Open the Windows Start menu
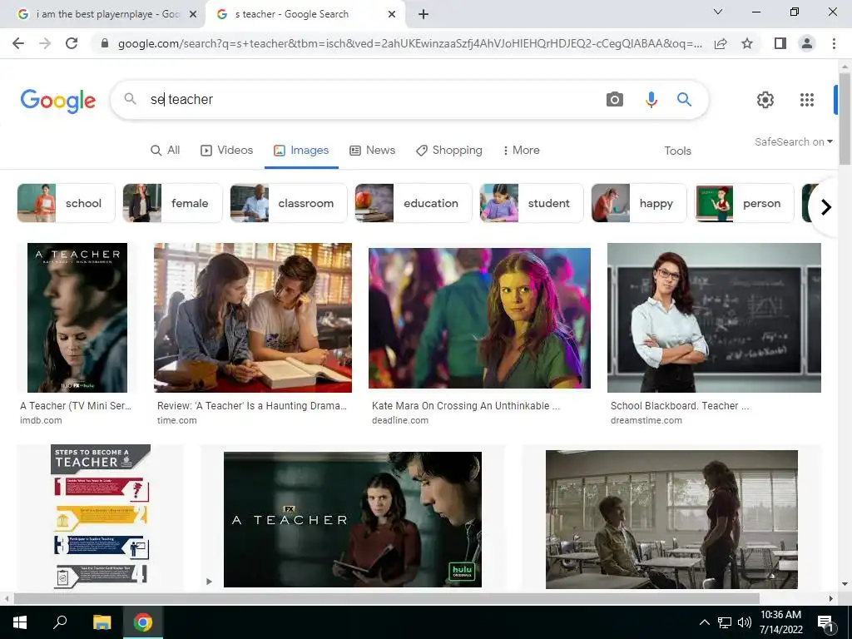 [x=20, y=622]
